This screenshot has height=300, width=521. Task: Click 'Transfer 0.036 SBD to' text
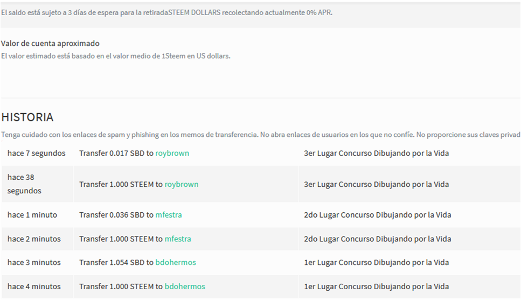[116, 215]
